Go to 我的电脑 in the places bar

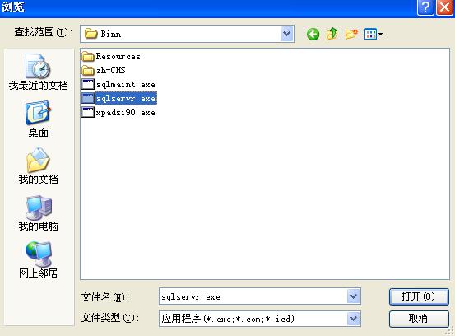39,213
